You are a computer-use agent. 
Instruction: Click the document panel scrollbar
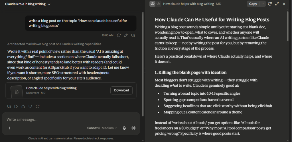[x=287, y=26]
